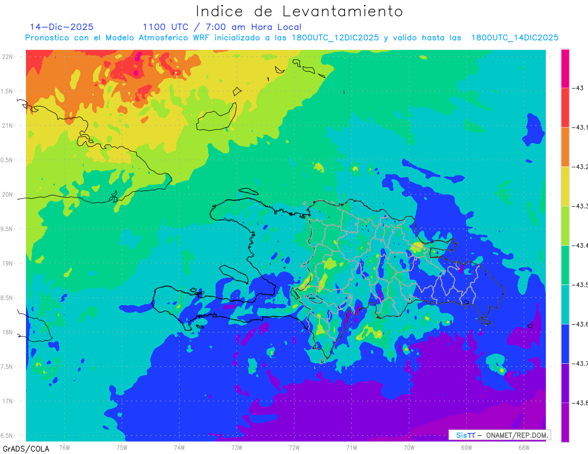Click the '73W' longitude label
This screenshot has width=588, height=454.
(x=237, y=447)
